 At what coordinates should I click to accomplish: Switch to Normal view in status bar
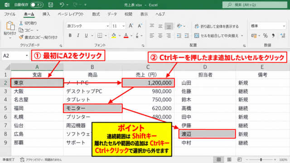[x=219, y=159]
